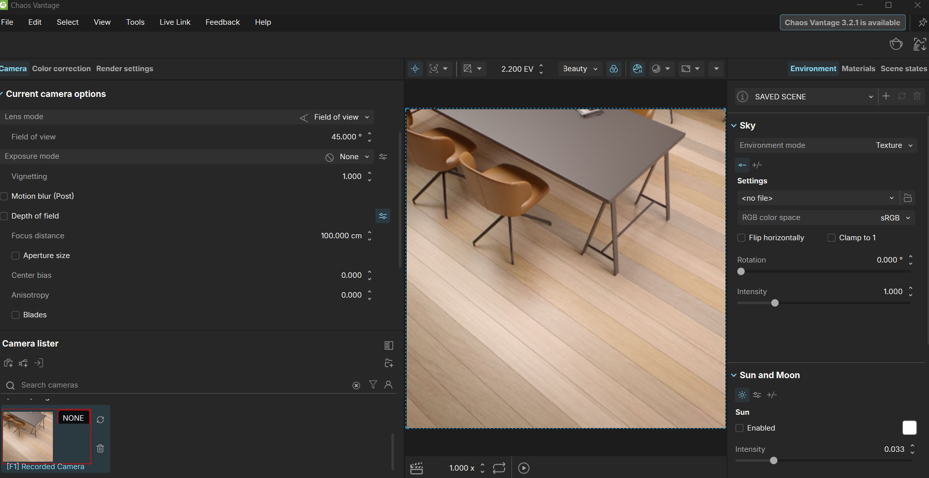Click the camera frame capture icon
This screenshot has width=929, height=478.
click(x=434, y=69)
